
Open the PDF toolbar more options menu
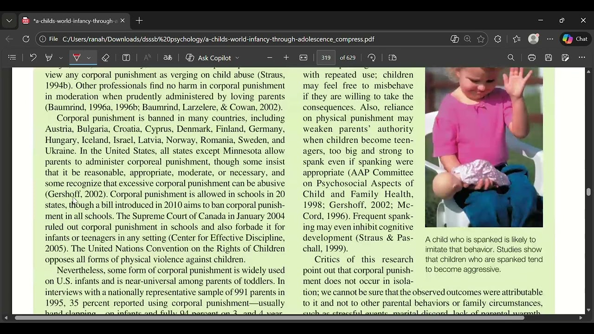pos(582,58)
